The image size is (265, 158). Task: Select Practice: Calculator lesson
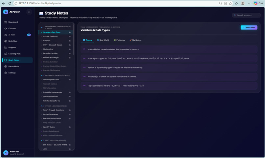click(x=56, y=62)
